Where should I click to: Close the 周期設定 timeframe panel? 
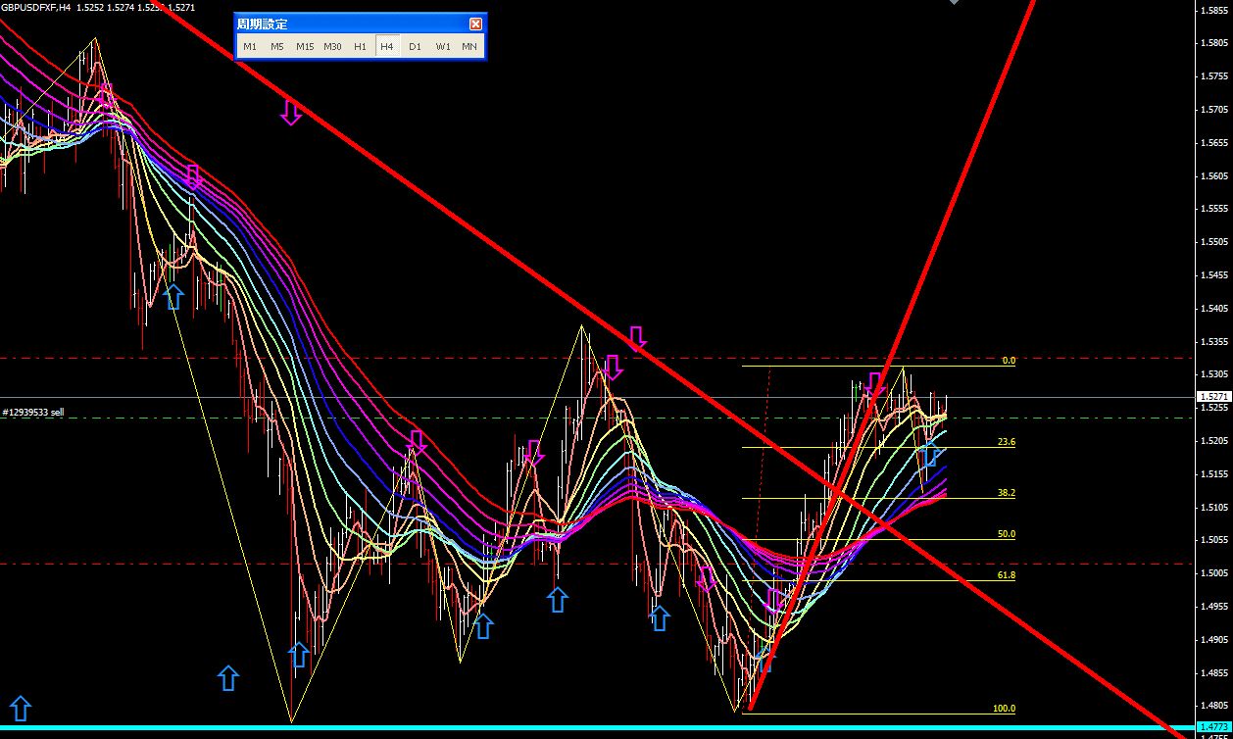click(475, 24)
